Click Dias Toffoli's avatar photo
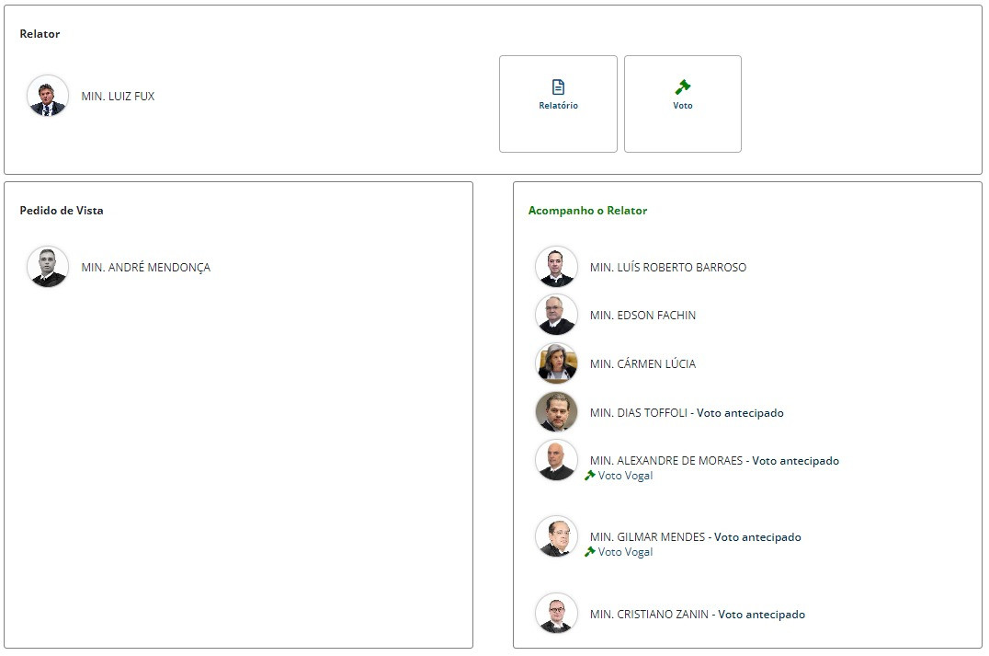 coord(556,412)
